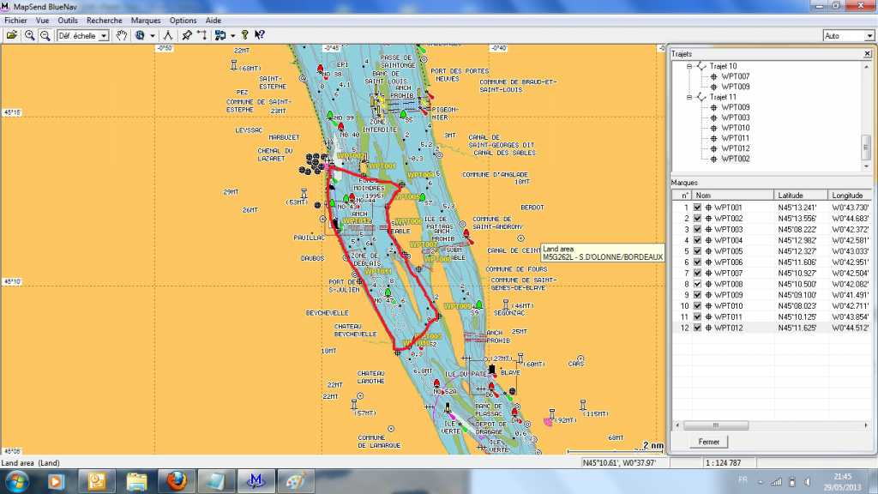Zoom in with the magnifier plus tool
This screenshot has height=494, width=878.
coord(30,35)
